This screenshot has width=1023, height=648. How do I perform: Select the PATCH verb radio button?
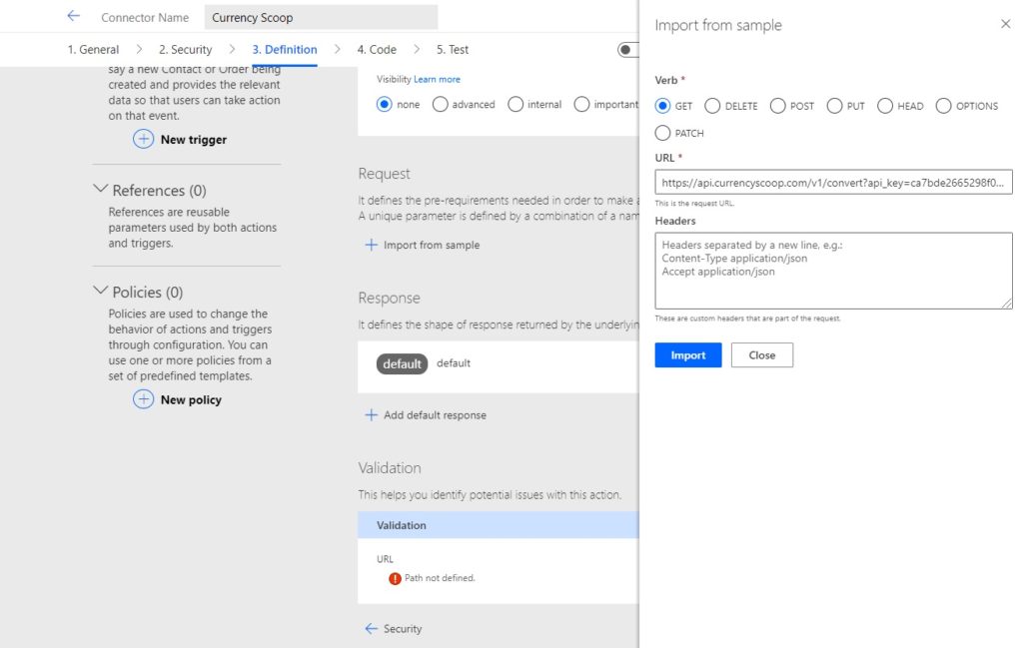[x=663, y=133]
